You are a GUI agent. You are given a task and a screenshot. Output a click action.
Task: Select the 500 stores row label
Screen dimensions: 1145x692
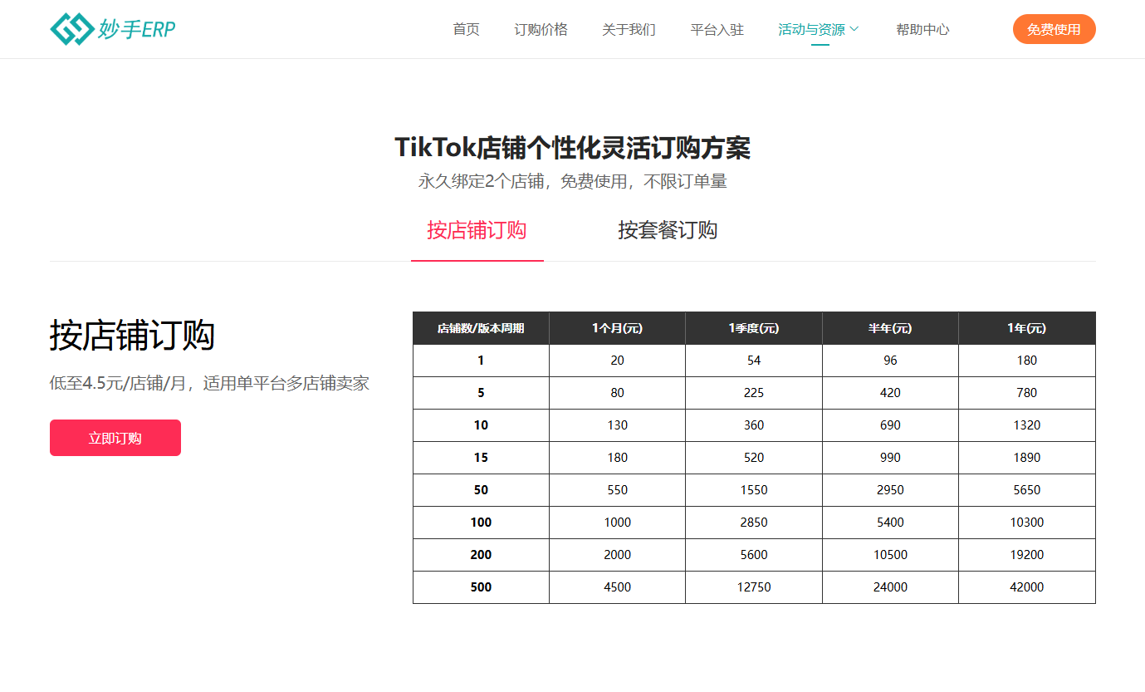(x=481, y=587)
